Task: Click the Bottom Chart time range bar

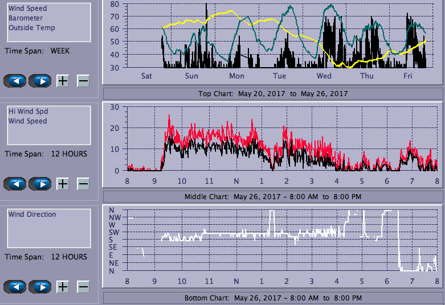Action: click(x=272, y=298)
